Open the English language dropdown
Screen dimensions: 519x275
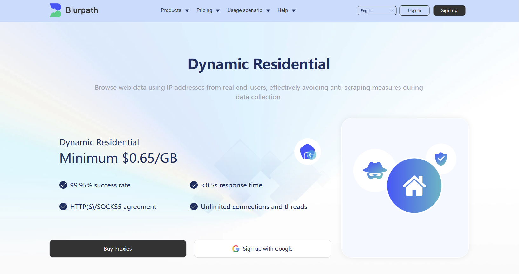coord(377,10)
